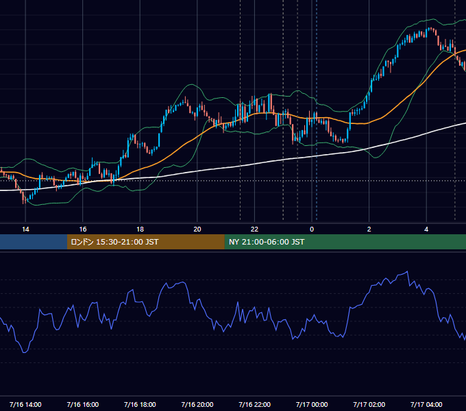Click the 2 hour label on chart axis
The image size is (466, 411).
369,229
